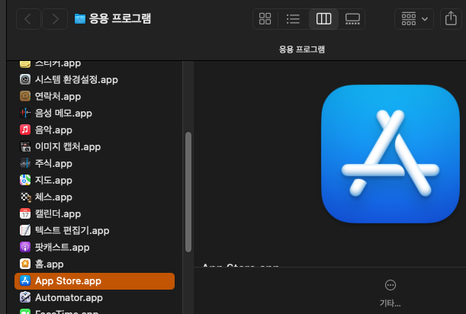Select the text 홈.app
Viewport: 466px width, 314px height.
pos(50,264)
